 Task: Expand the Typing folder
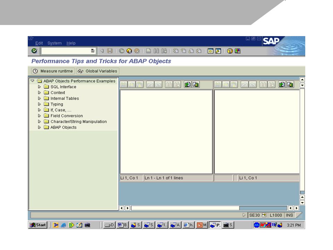(39, 104)
